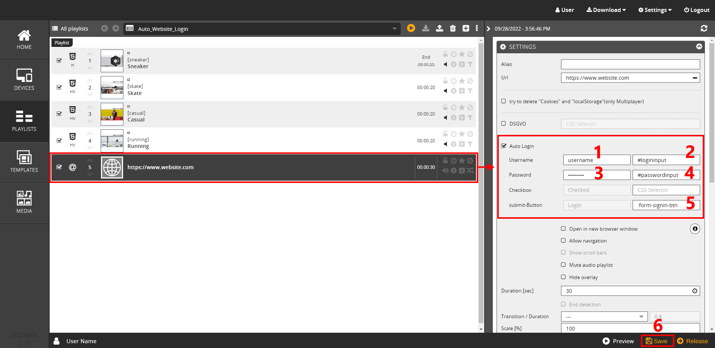Screen dimensions: 715x348
Task: Click the Alias input field
Action: [630, 64]
